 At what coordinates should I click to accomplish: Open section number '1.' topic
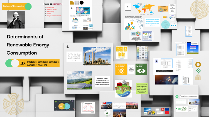(68, 47)
